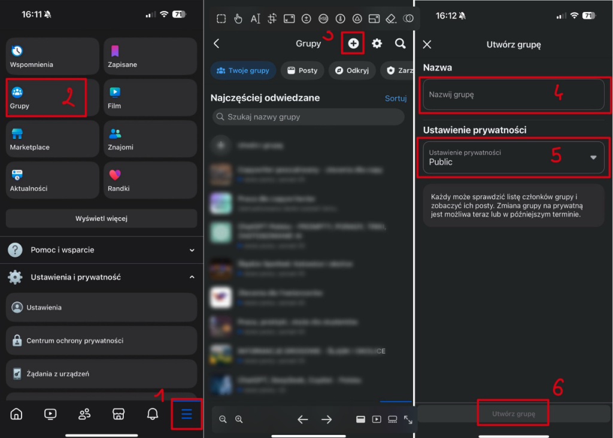The height and width of the screenshot is (438, 613).
Task: Tap the notifications bell in bottom navigation
Action: [153, 413]
